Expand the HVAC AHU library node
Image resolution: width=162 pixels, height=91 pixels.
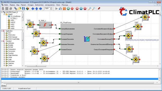click(x=4, y=35)
